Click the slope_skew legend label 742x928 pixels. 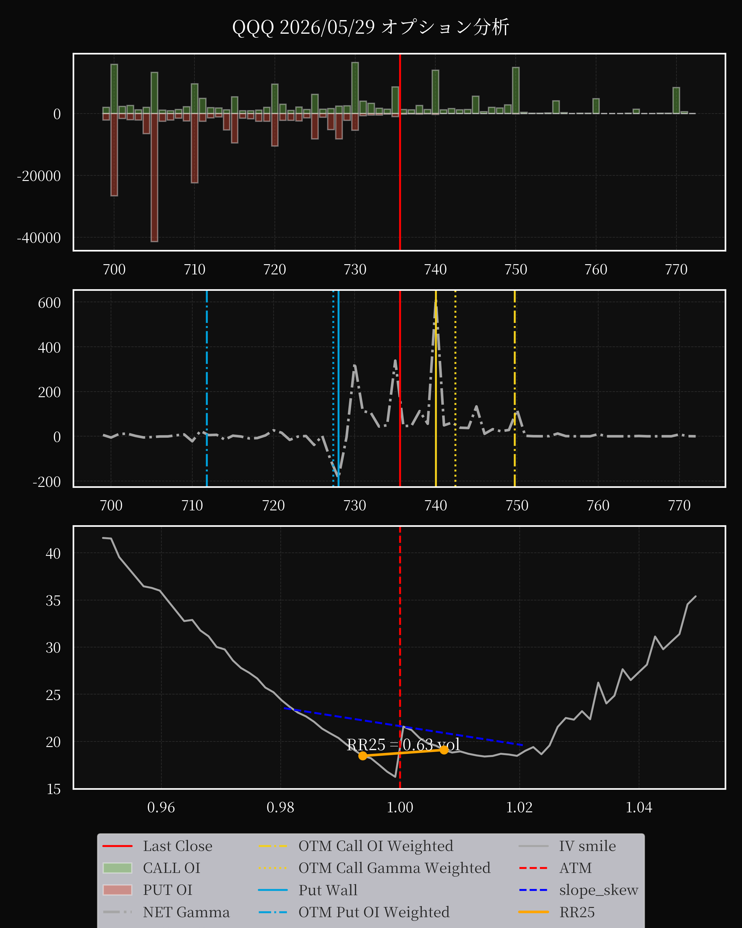(598, 890)
